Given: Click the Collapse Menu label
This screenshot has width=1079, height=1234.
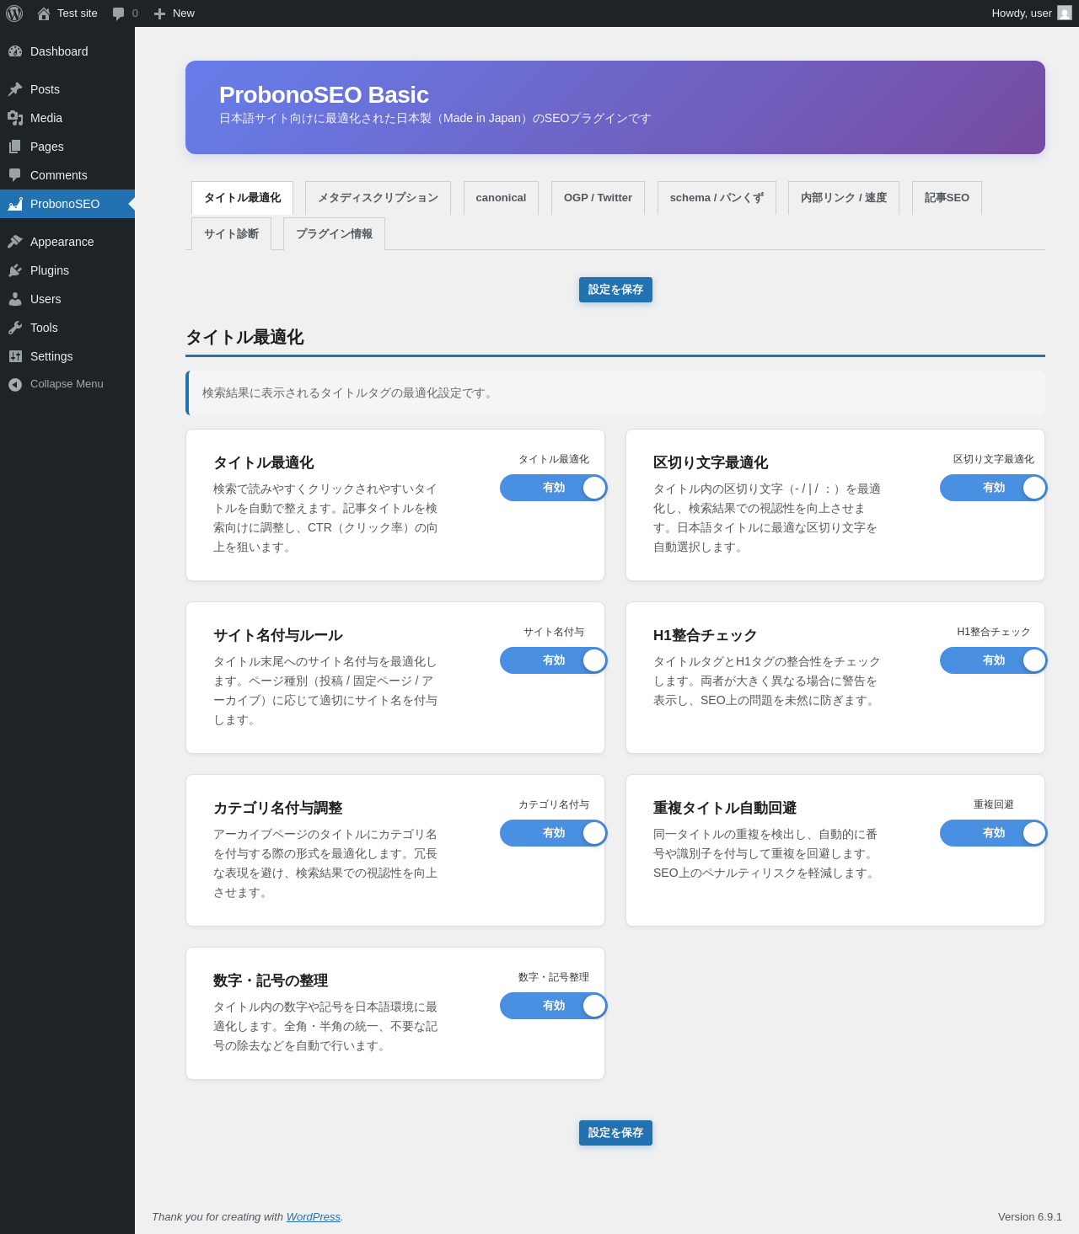Looking at the screenshot, I should [67, 384].
